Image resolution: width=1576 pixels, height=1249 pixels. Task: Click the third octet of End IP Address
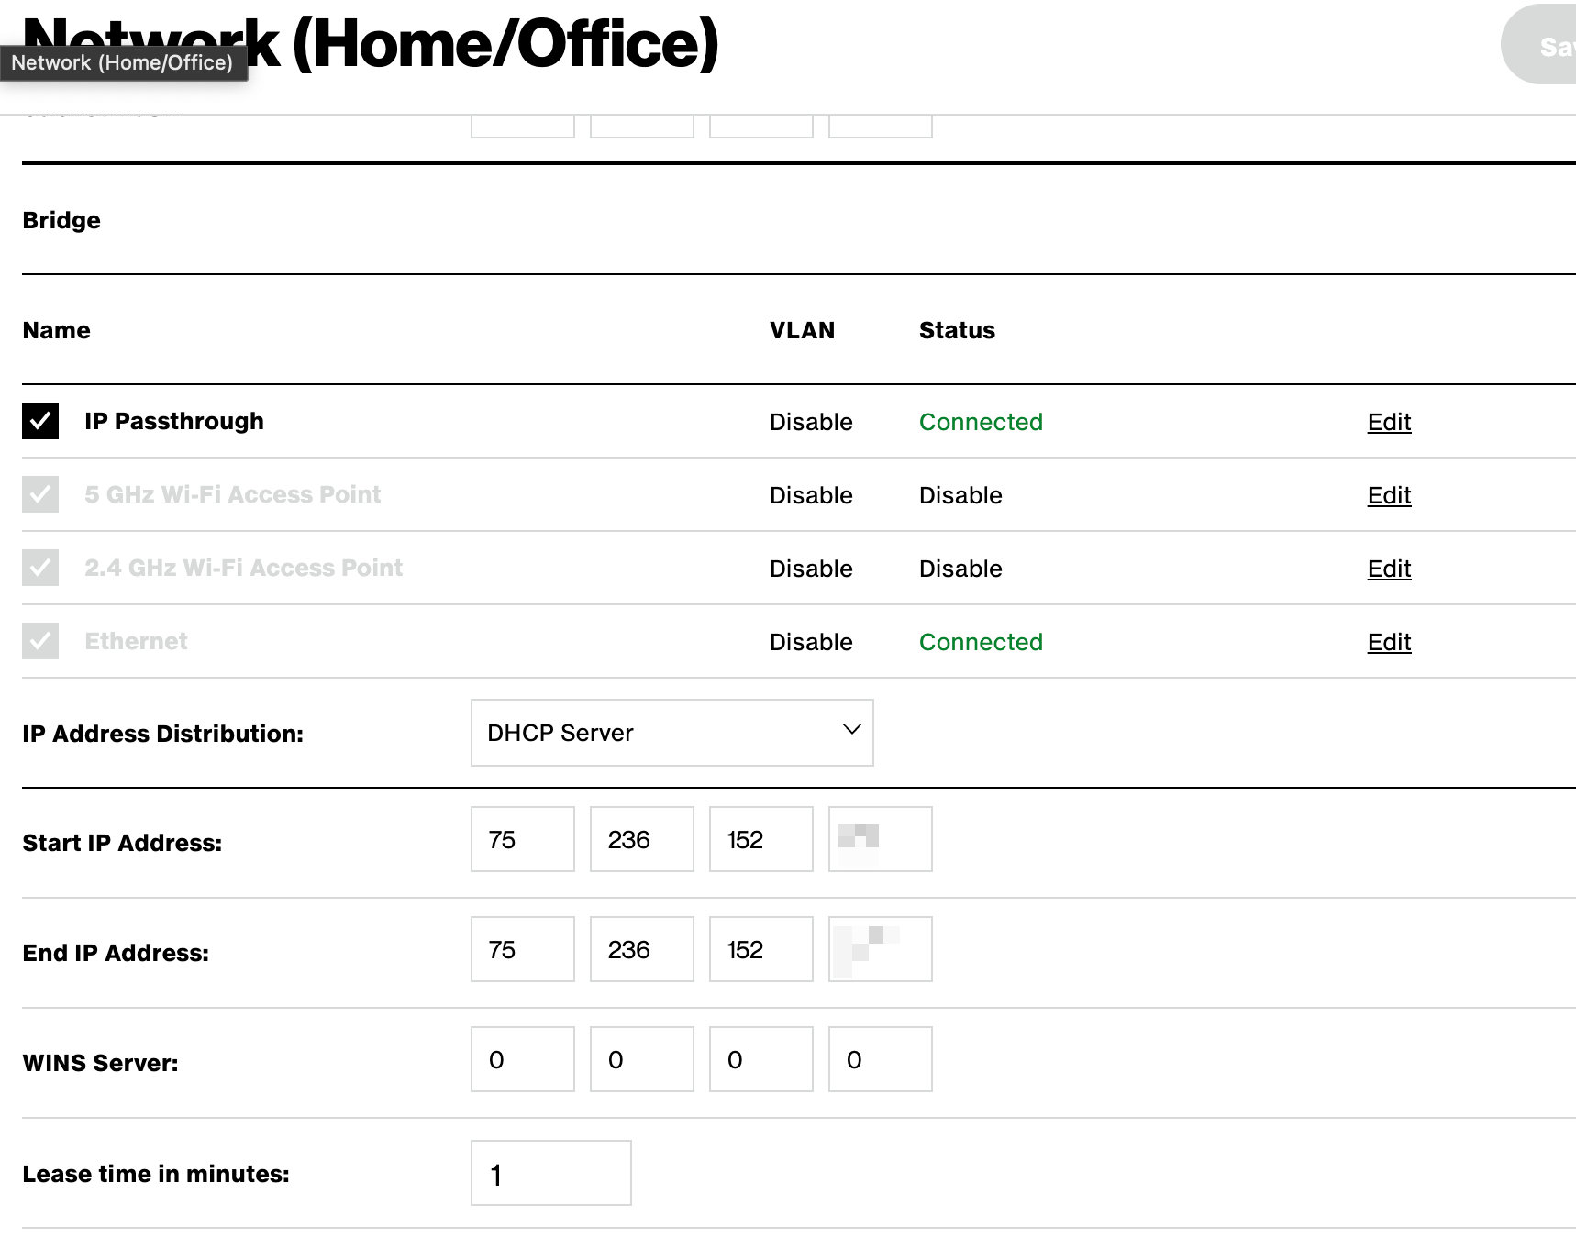[760, 949]
